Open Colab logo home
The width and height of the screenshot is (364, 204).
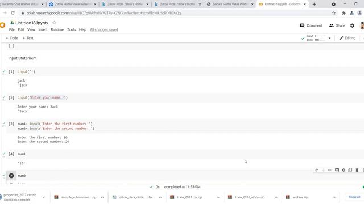[2, 25]
